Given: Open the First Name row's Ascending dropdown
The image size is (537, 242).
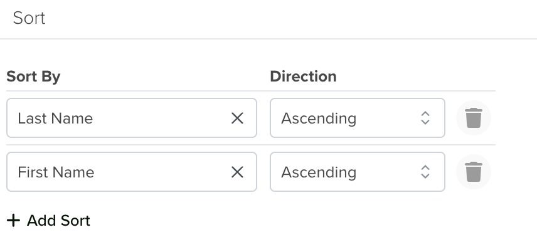Looking at the screenshot, I should tap(358, 172).
